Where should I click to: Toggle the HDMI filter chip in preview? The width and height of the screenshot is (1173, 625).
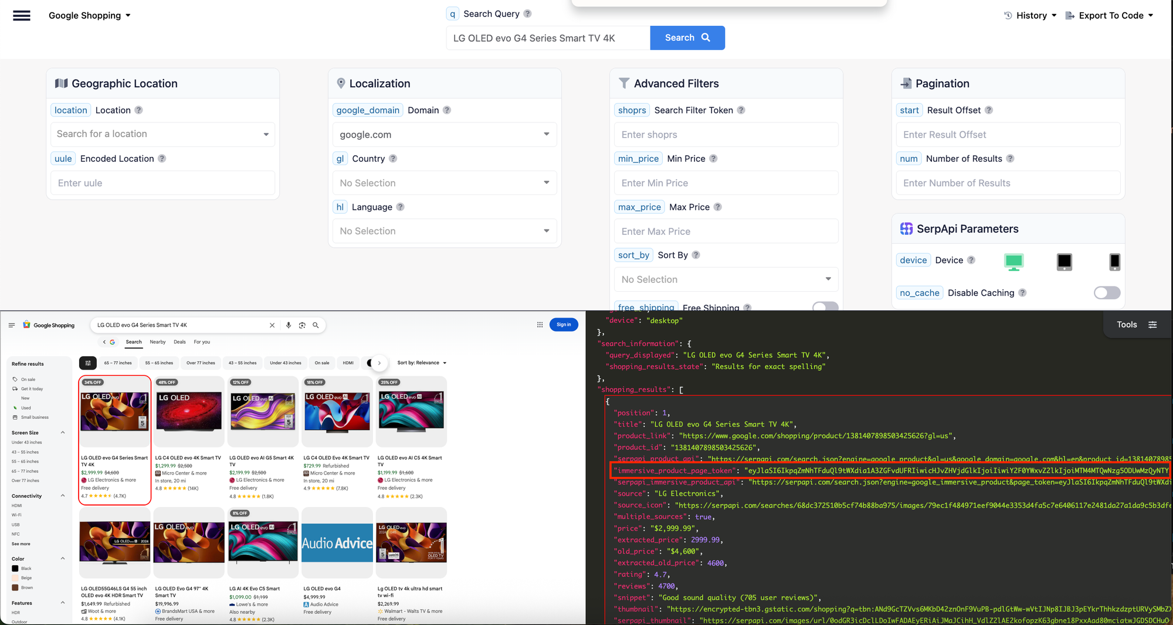[x=348, y=363]
